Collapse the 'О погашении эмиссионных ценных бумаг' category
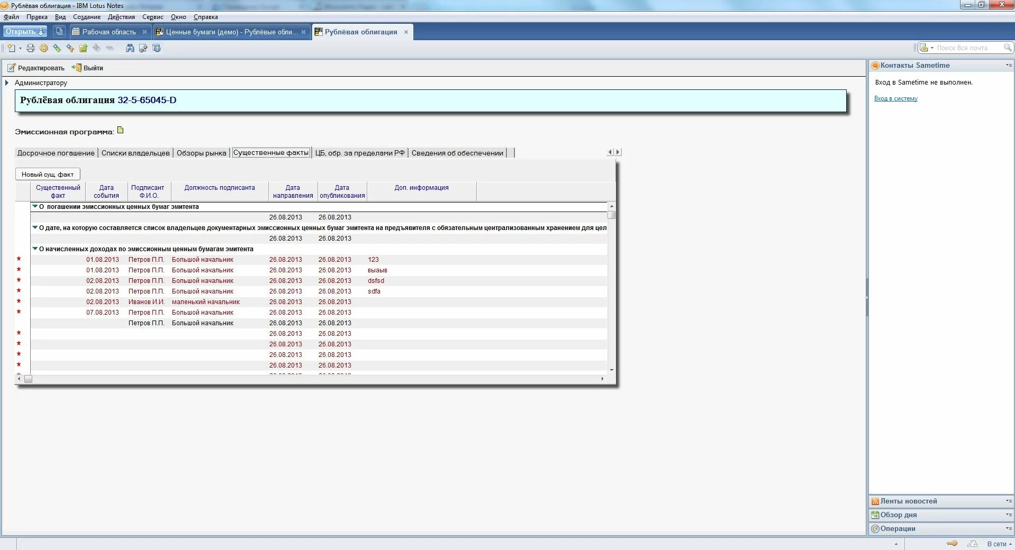This screenshot has width=1015, height=550. coord(35,207)
